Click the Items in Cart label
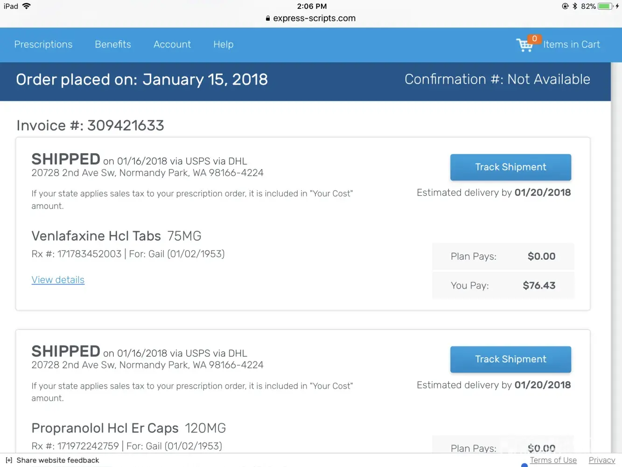The image size is (622, 467). pos(572,44)
